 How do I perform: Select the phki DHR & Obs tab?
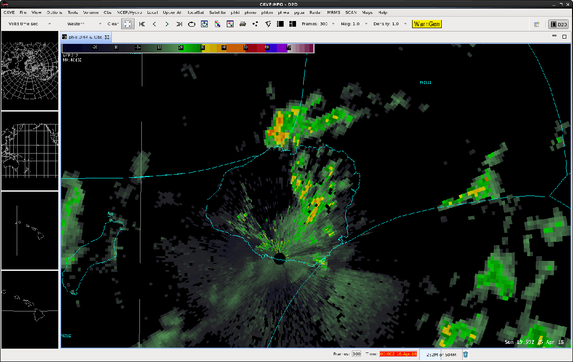86,37
